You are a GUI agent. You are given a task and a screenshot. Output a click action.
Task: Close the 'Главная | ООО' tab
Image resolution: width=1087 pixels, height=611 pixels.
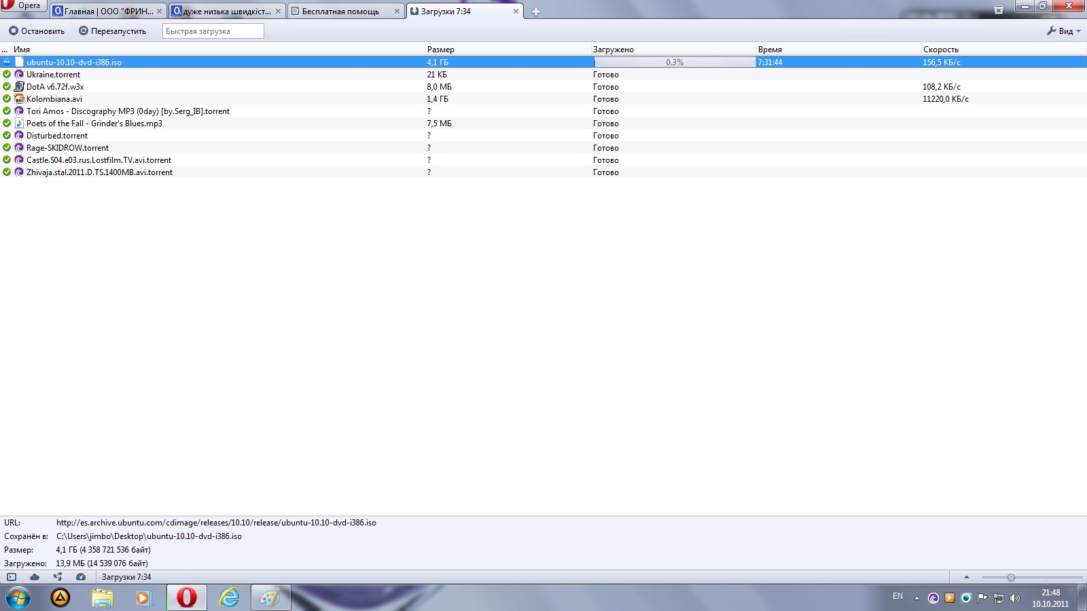pos(159,11)
